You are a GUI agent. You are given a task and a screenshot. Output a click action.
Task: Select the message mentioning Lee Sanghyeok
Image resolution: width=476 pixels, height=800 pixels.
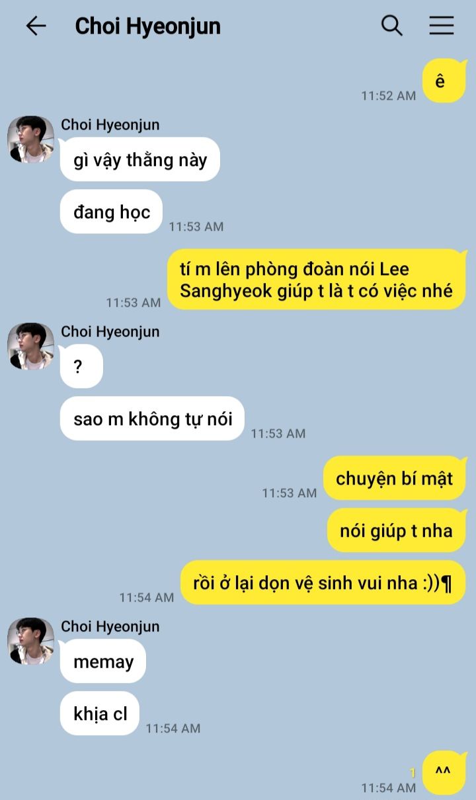click(x=317, y=279)
